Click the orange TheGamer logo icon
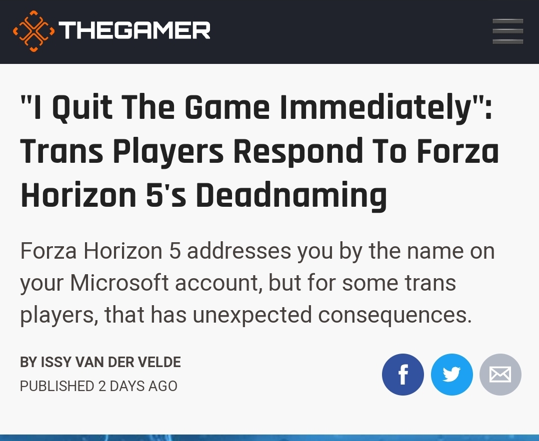 (x=33, y=31)
